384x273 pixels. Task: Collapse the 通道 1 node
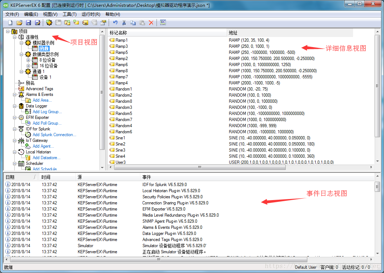click(x=22, y=71)
